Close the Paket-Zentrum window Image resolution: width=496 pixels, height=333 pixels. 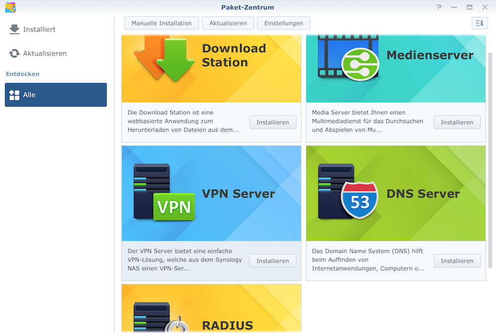click(485, 7)
